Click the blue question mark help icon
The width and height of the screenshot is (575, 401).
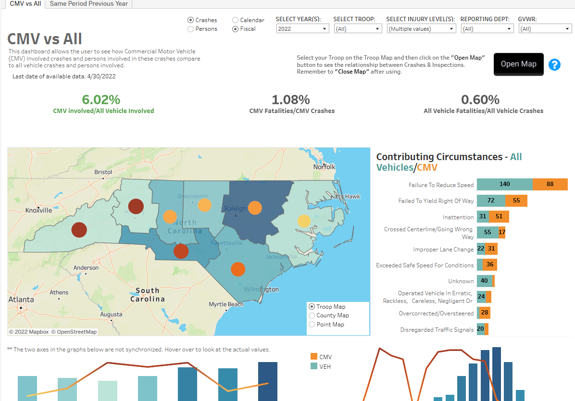pyautogui.click(x=554, y=64)
